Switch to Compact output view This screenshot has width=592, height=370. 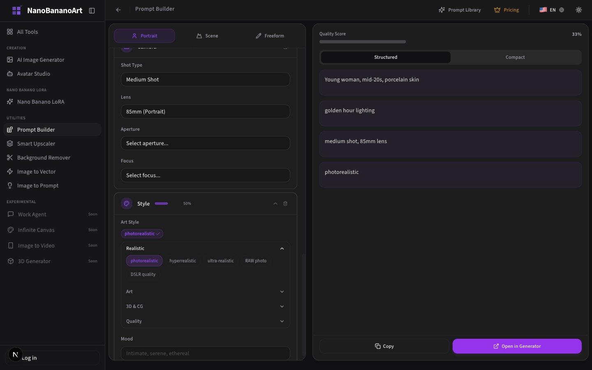[x=515, y=57]
